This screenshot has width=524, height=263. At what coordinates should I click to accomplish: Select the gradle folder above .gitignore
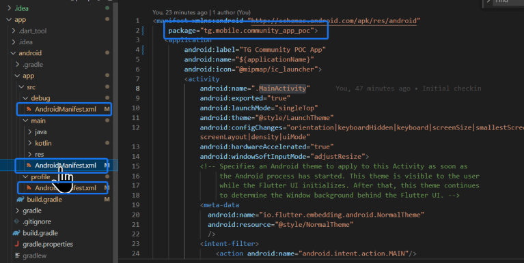[32, 211]
